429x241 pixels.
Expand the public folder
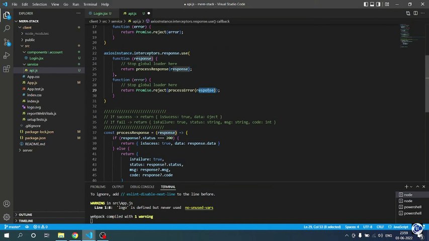pos(30,40)
